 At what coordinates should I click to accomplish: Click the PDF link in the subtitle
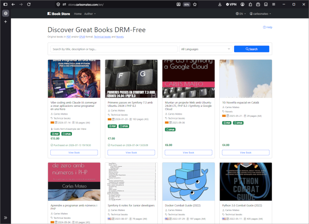tap(68, 37)
